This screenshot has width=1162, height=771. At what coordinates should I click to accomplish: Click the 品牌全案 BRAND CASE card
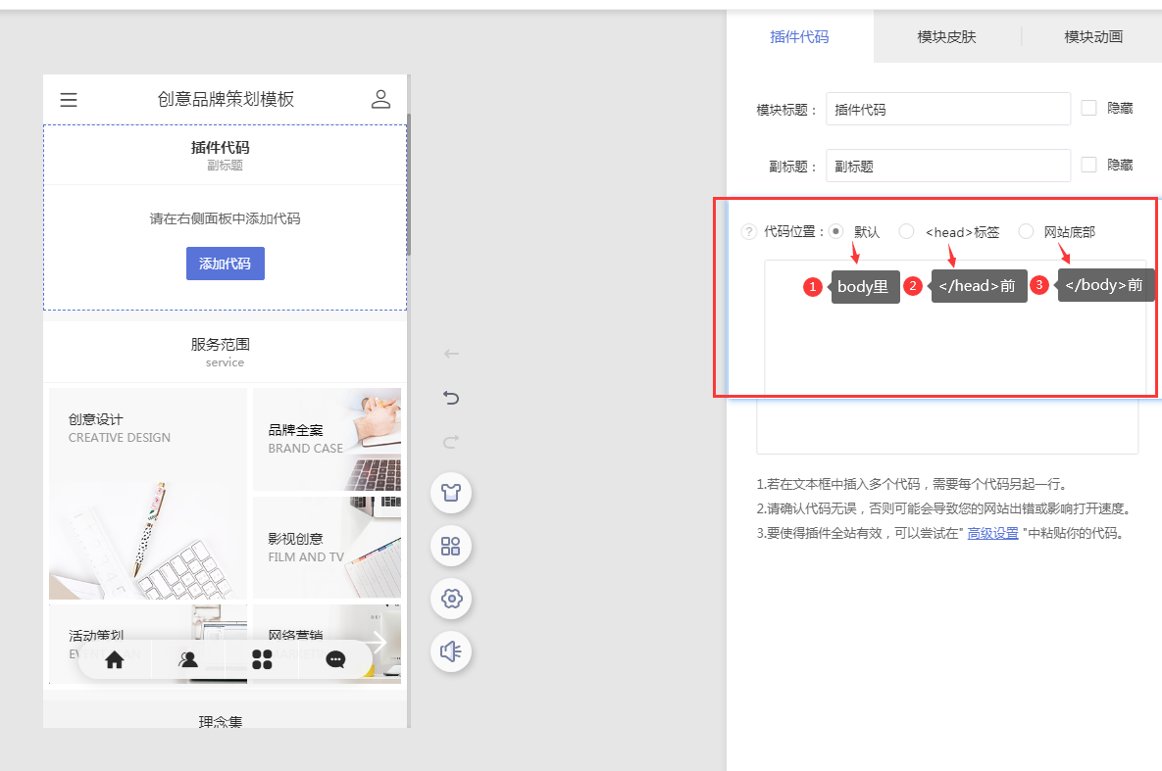(x=327, y=439)
